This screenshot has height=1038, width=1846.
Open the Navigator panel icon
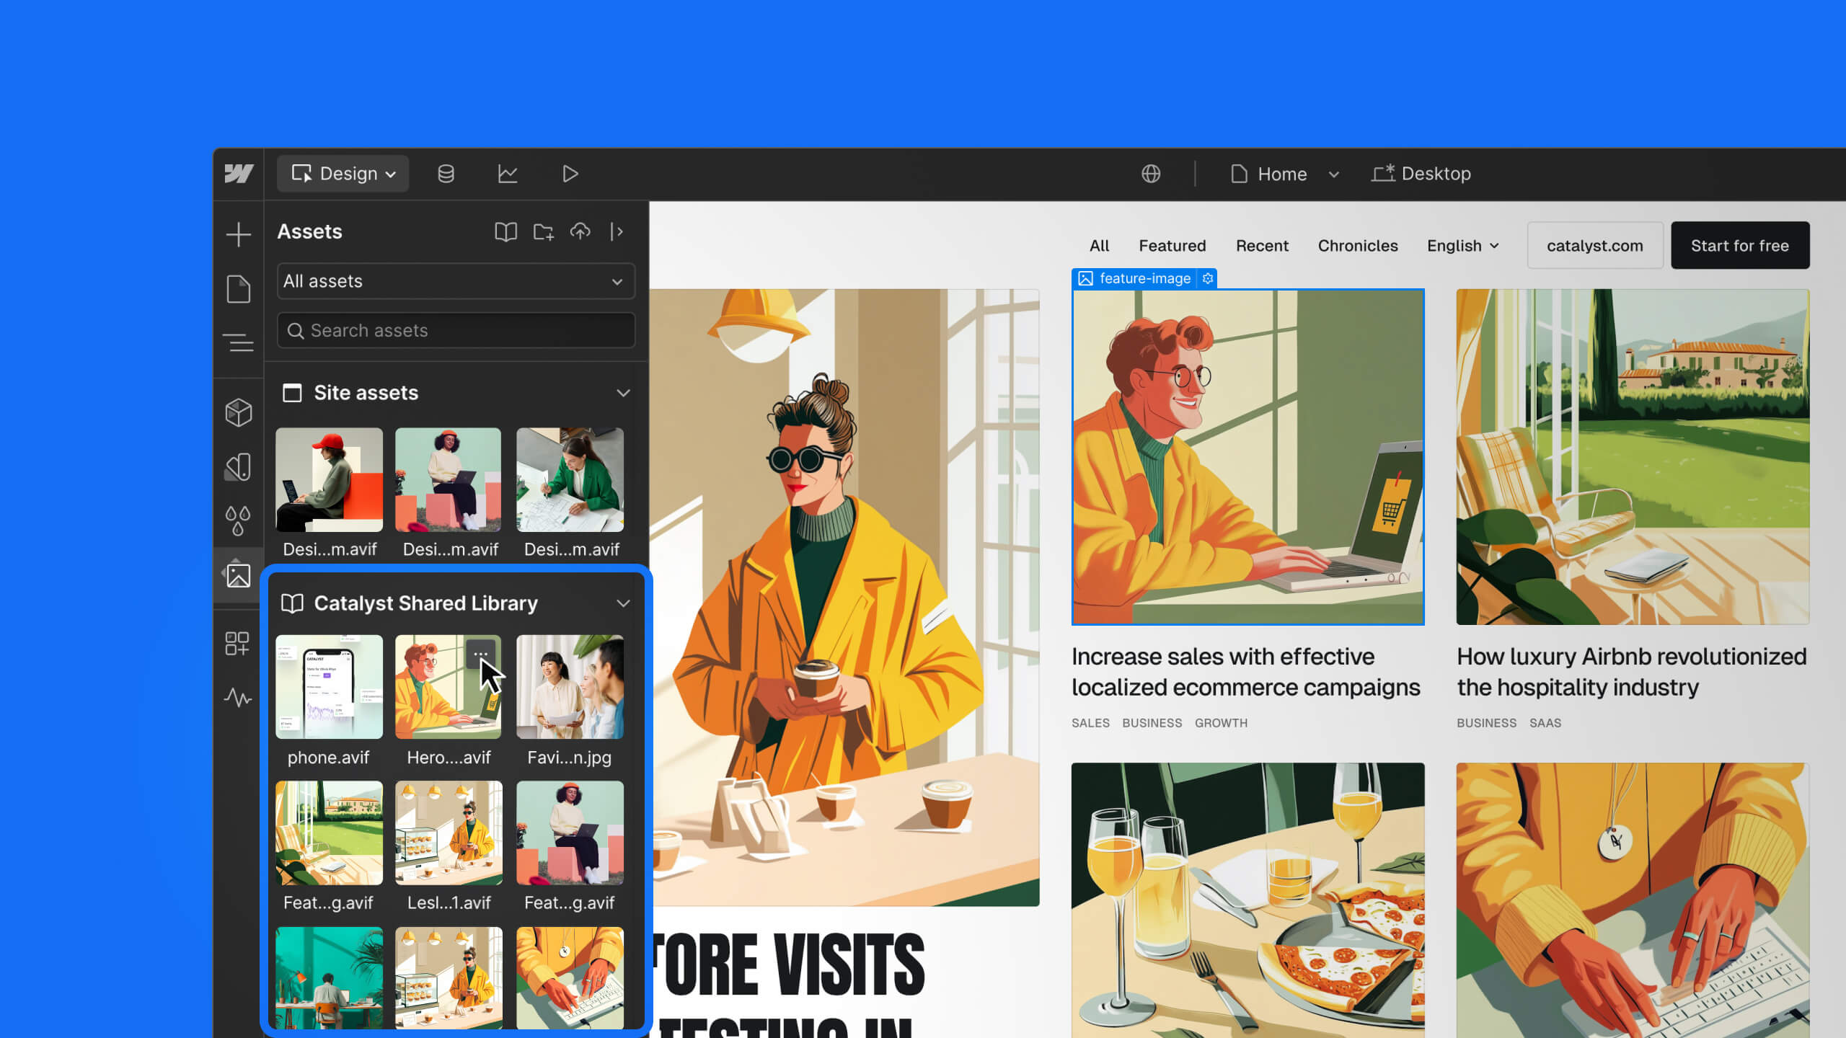[238, 342]
